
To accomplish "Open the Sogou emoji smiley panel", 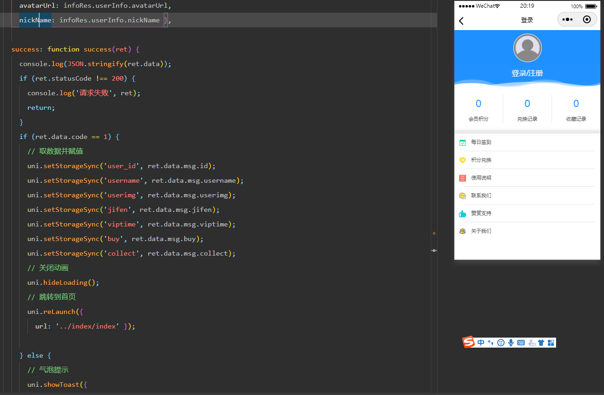I will 501,343.
